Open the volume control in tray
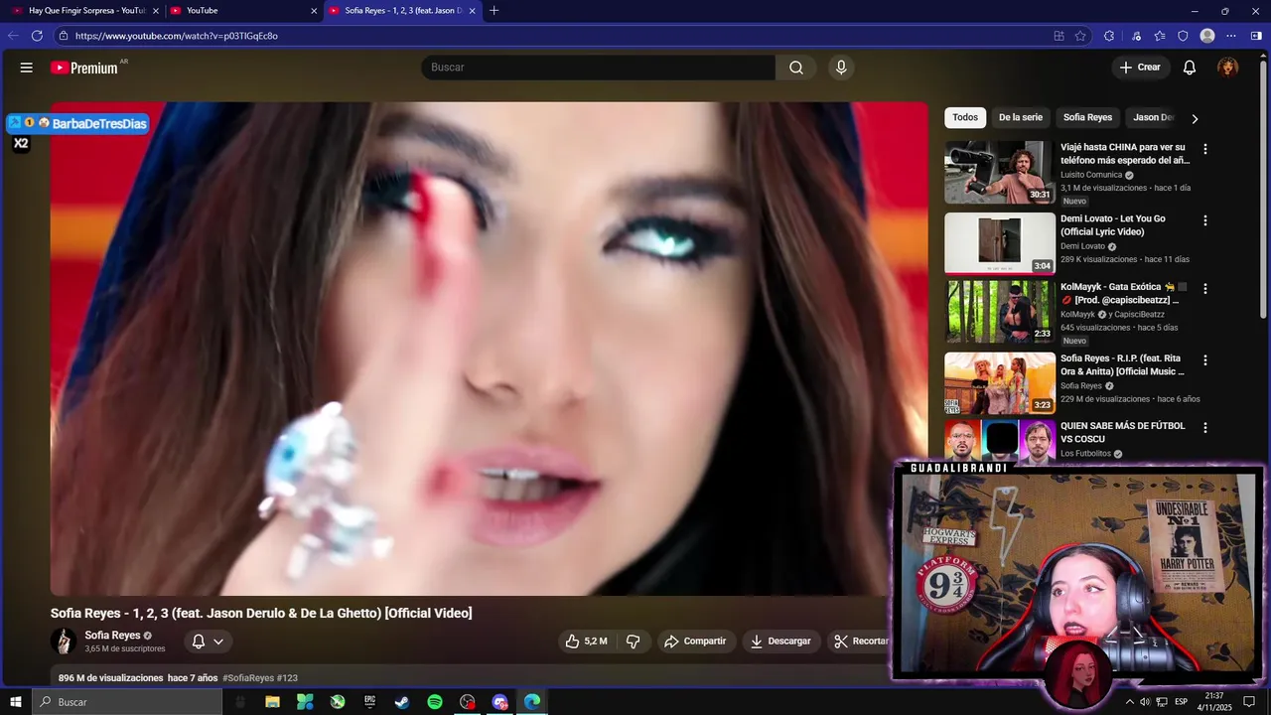1271x715 pixels. (1145, 702)
